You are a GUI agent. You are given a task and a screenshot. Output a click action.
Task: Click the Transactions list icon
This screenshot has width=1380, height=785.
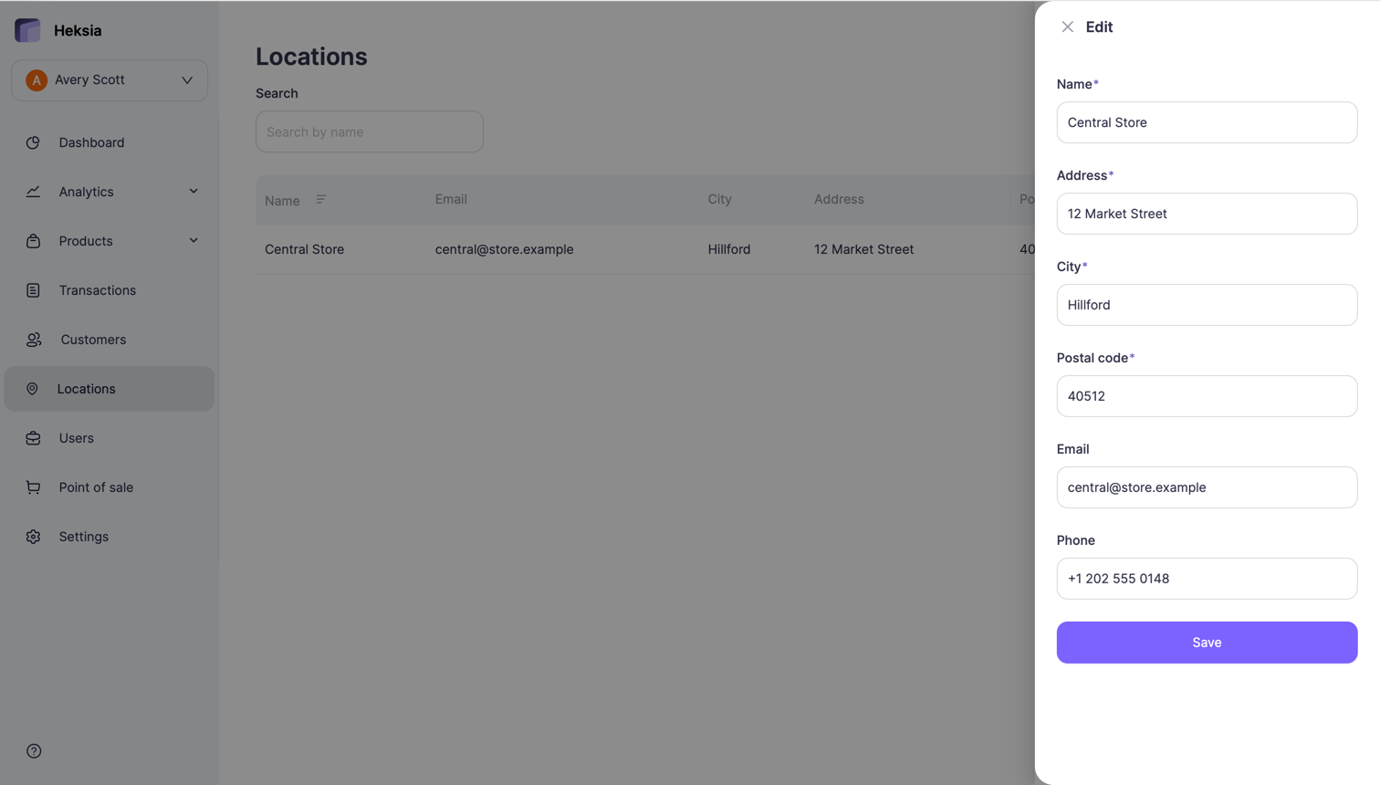pos(33,290)
